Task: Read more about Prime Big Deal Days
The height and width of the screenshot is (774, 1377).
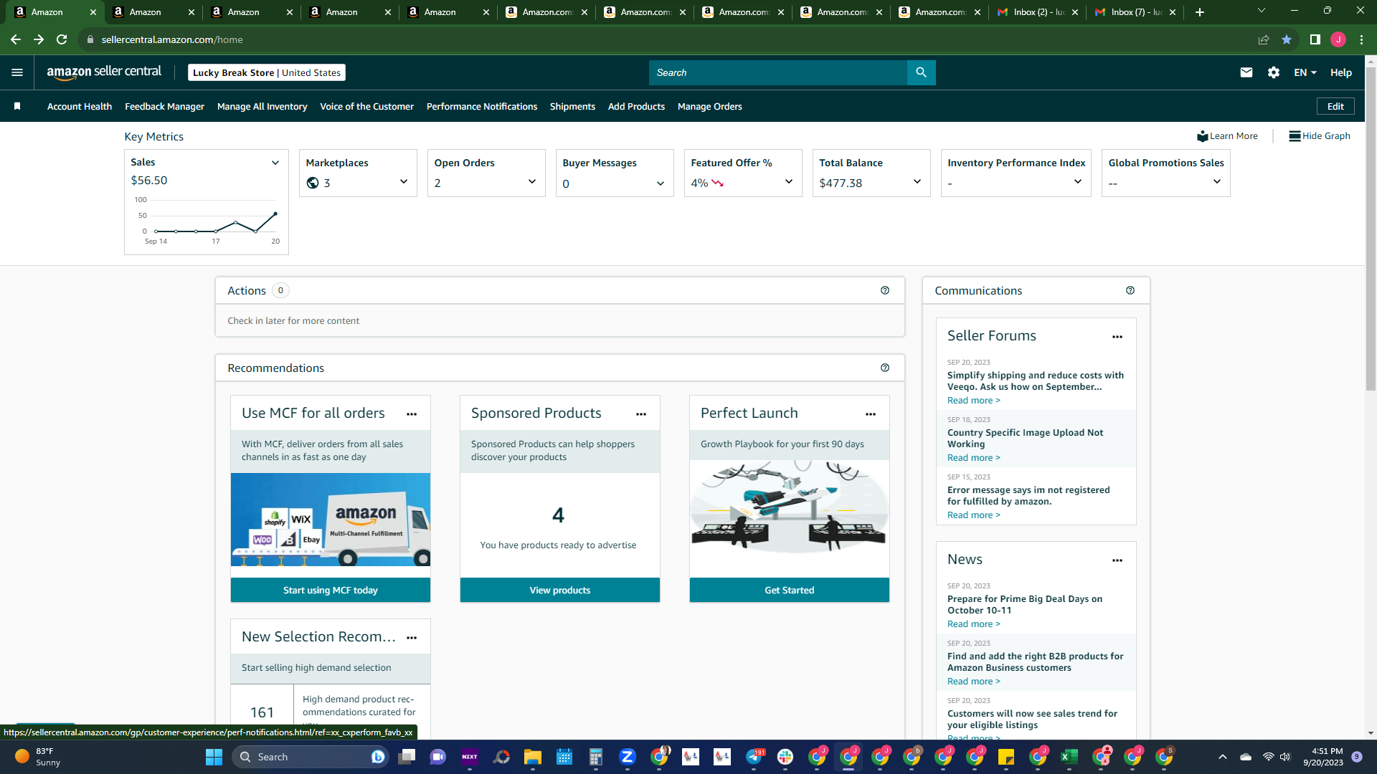Action: click(x=973, y=624)
